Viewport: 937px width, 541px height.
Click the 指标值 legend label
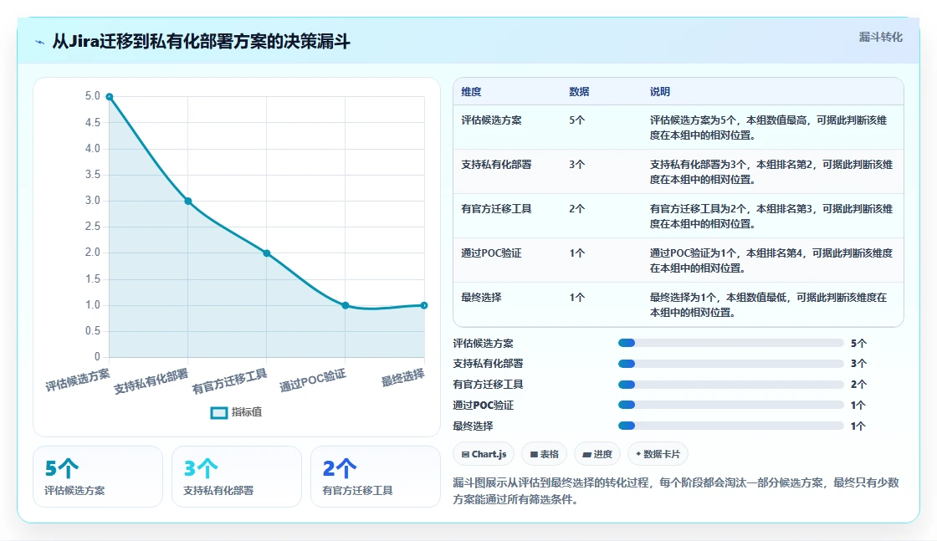pyautogui.click(x=247, y=412)
